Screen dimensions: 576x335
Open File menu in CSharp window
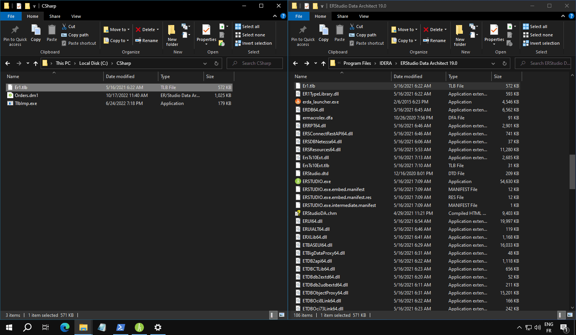(11, 16)
